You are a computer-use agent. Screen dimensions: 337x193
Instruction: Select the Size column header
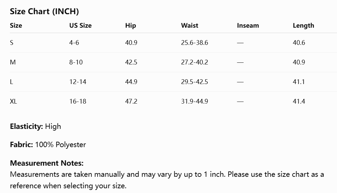16,25
